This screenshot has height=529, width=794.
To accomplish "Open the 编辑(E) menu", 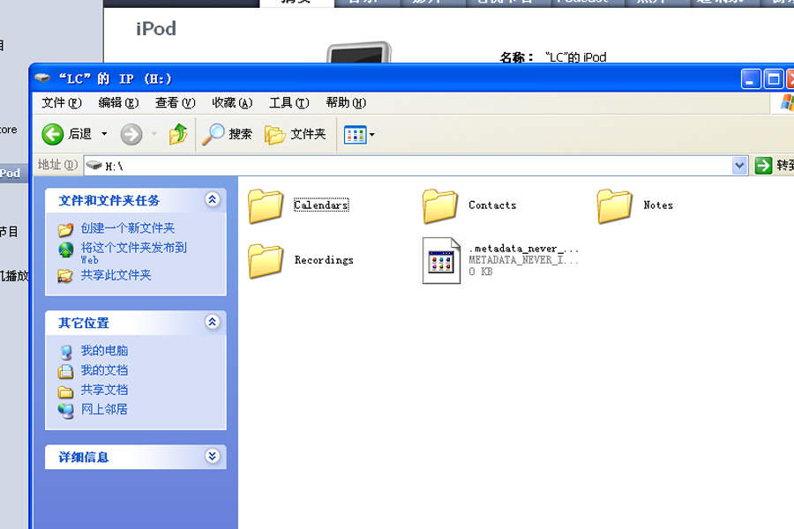I will tap(118, 103).
